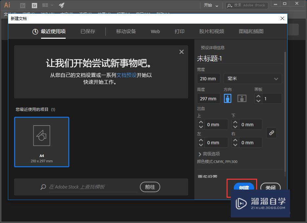The height and width of the screenshot is (223, 307).
Task: Click the magnifier in the Adobe Stock search
Action: [x=43, y=187]
